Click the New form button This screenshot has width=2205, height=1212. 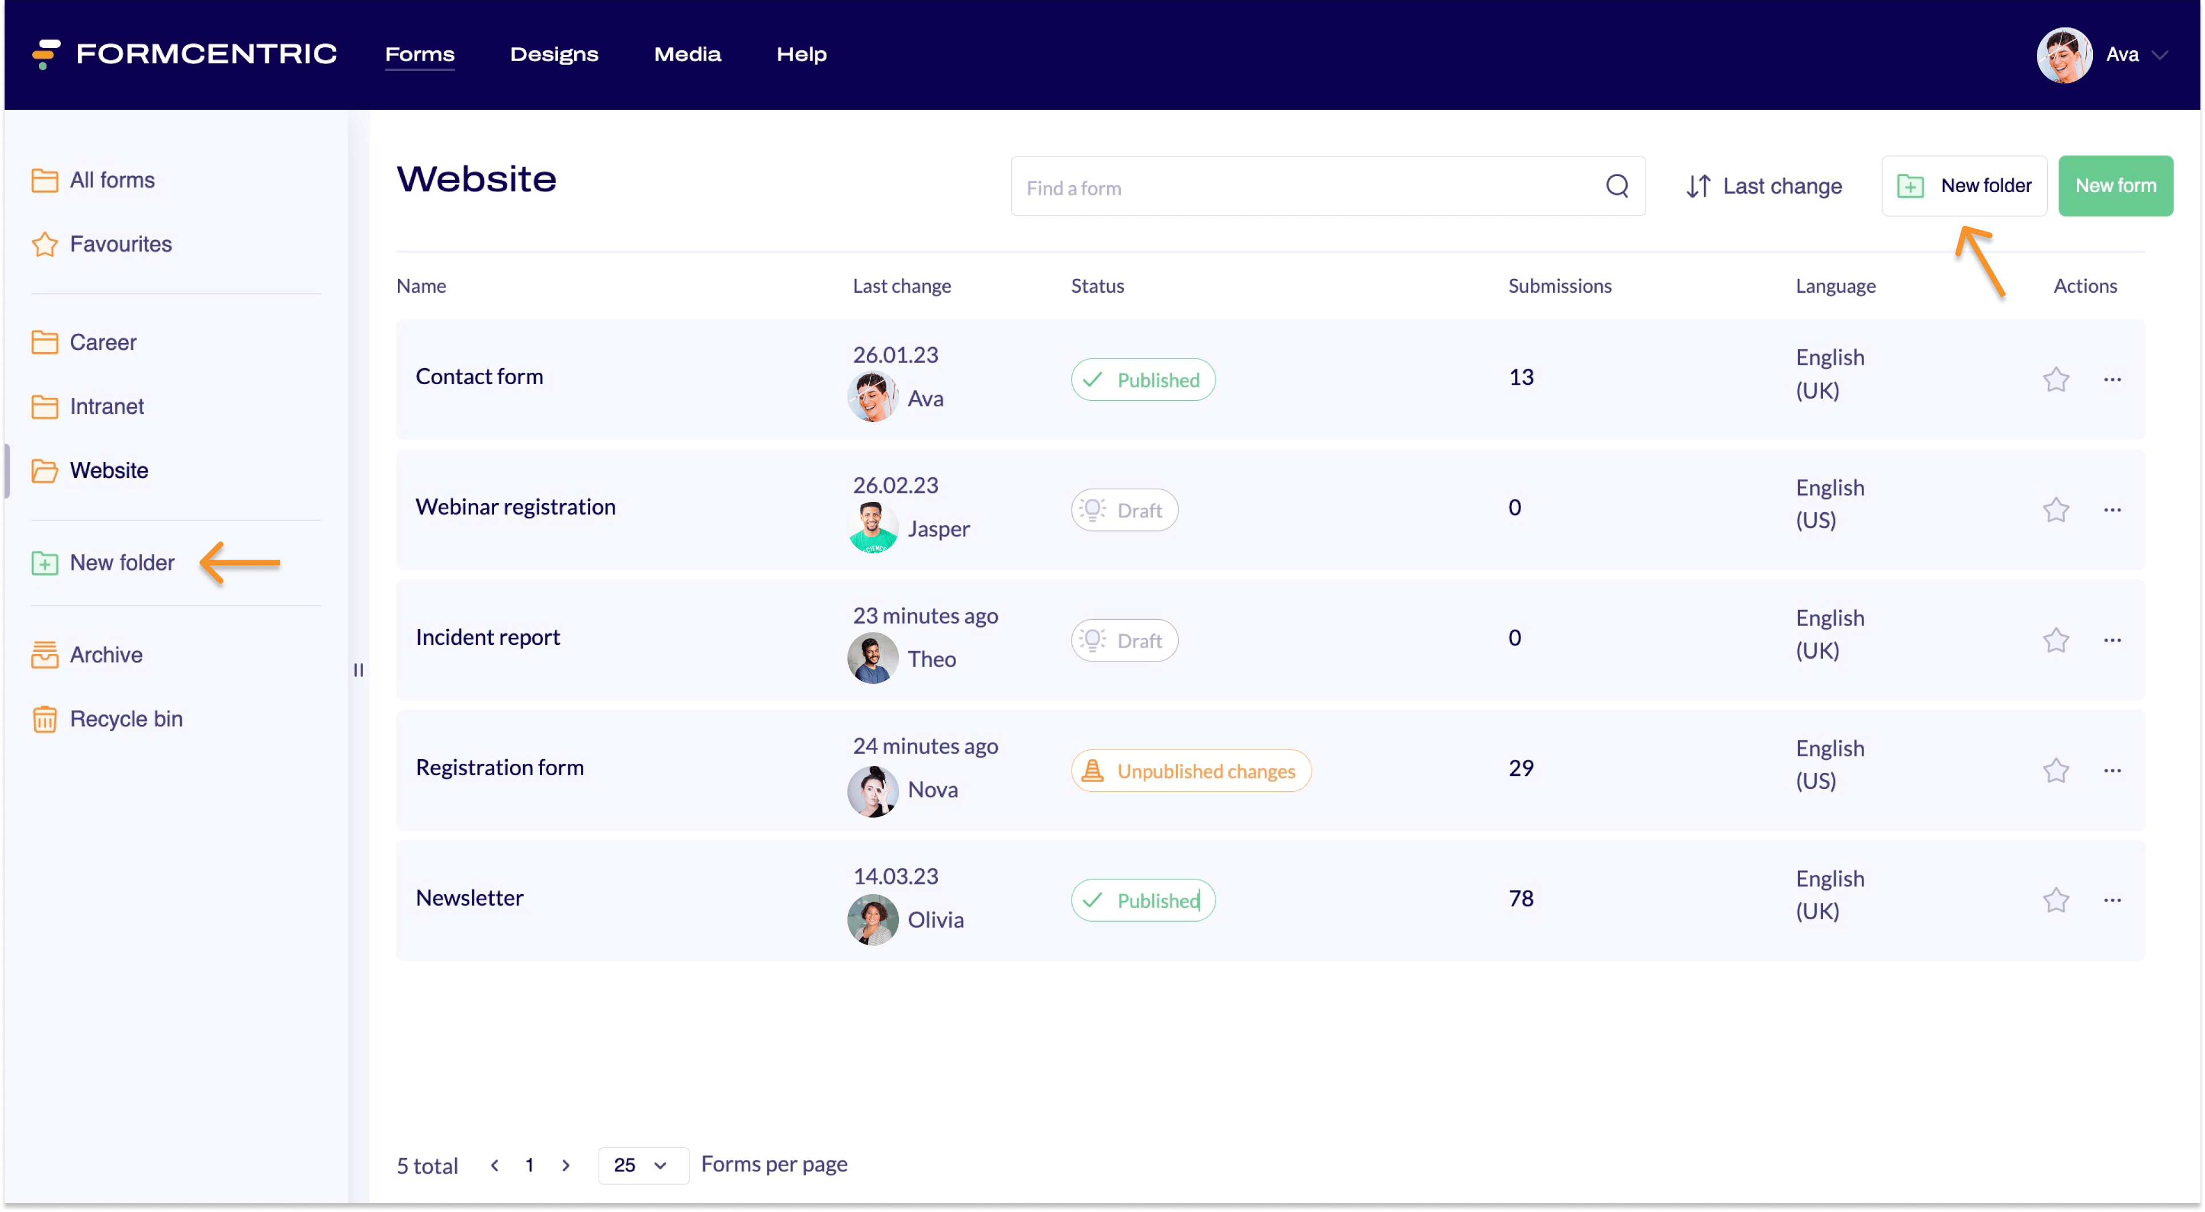2115,186
